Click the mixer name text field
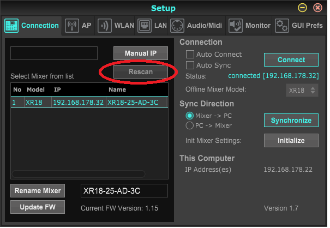This screenshot has width=330, height=228. pos(124,190)
